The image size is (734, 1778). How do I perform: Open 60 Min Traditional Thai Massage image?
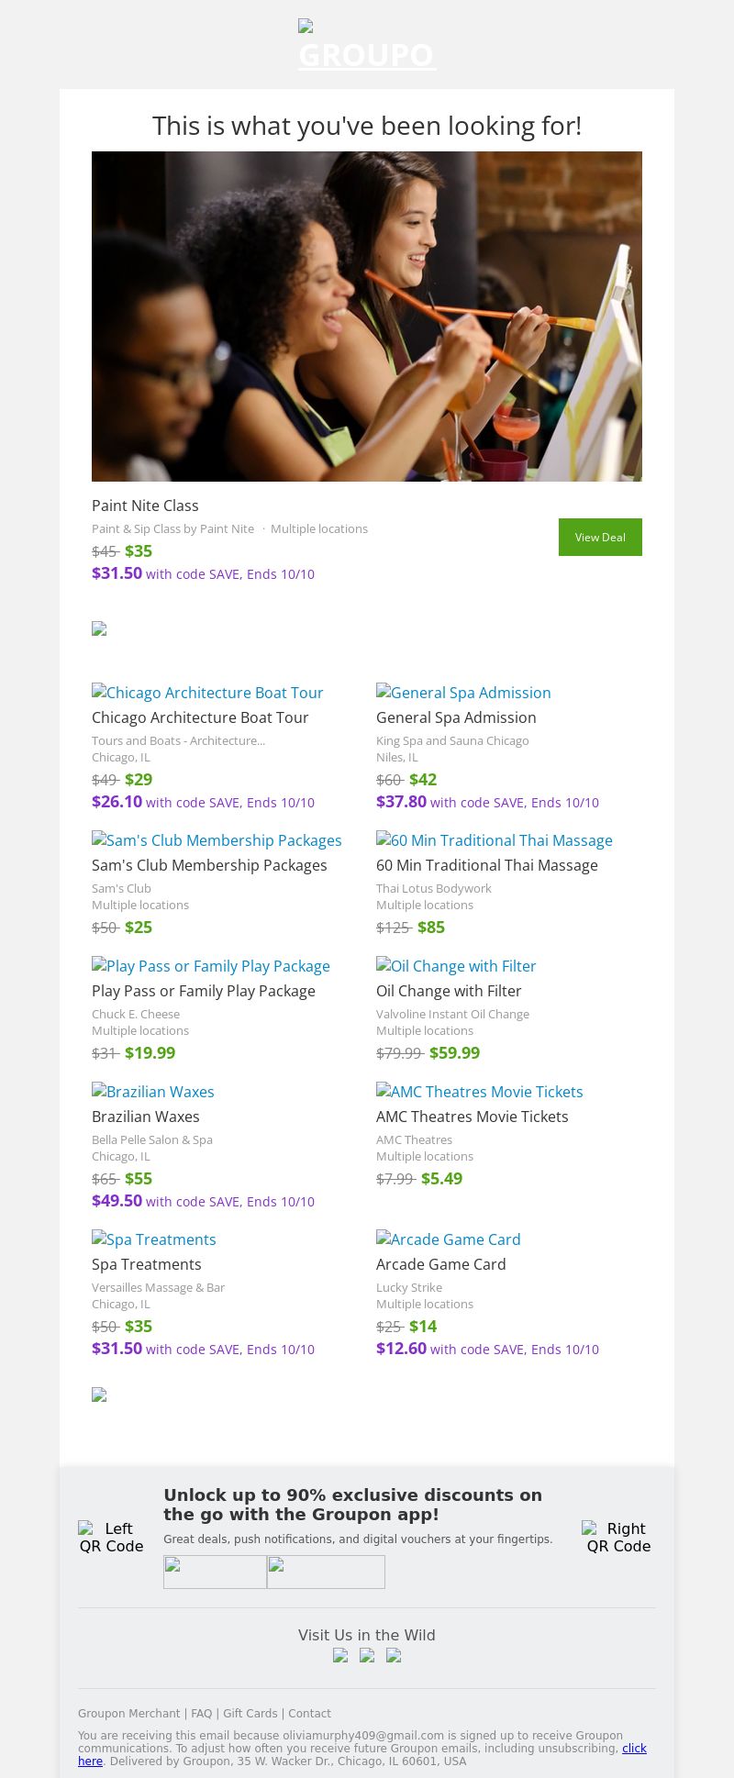(x=494, y=840)
